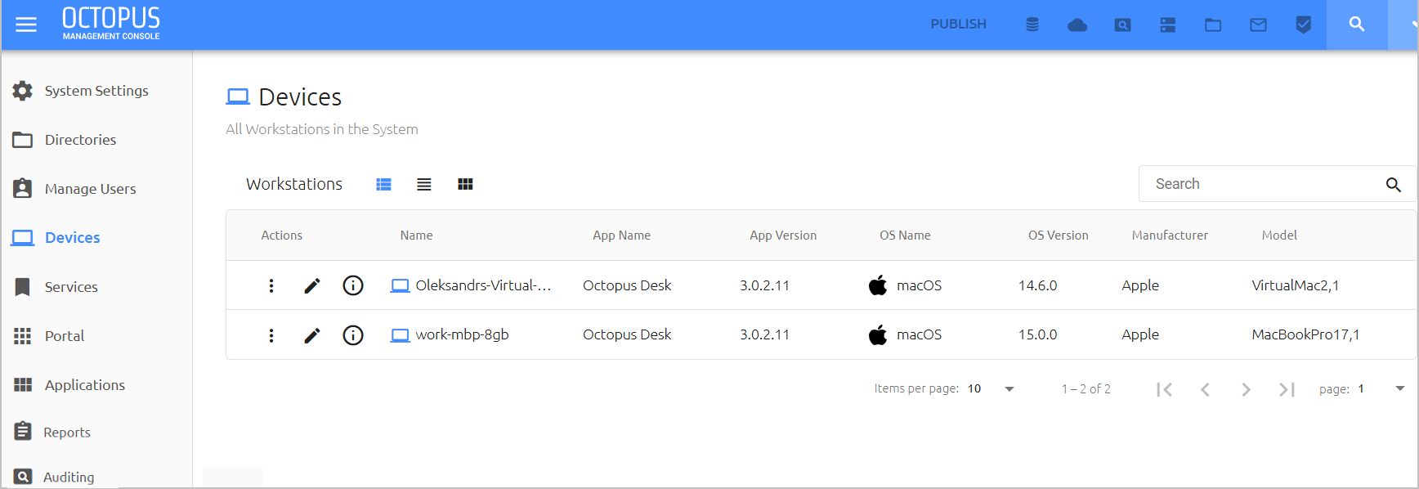
Task: Go to previous page
Action: (x=1205, y=389)
